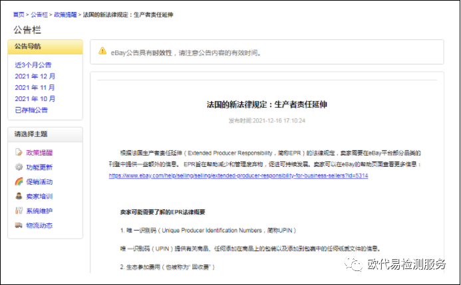This screenshot has height=285, width=461.
Task: Select 2021 年 10 月 announcements
Action: pyautogui.click(x=35, y=99)
